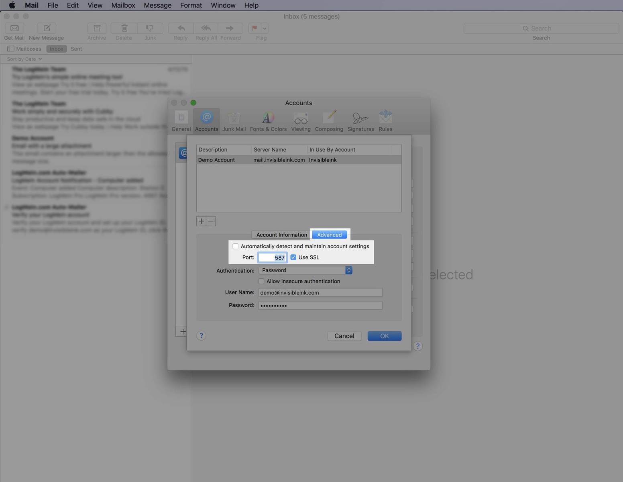Toggle automatically detect account settings checkbox
The image size is (623, 482).
(x=236, y=246)
